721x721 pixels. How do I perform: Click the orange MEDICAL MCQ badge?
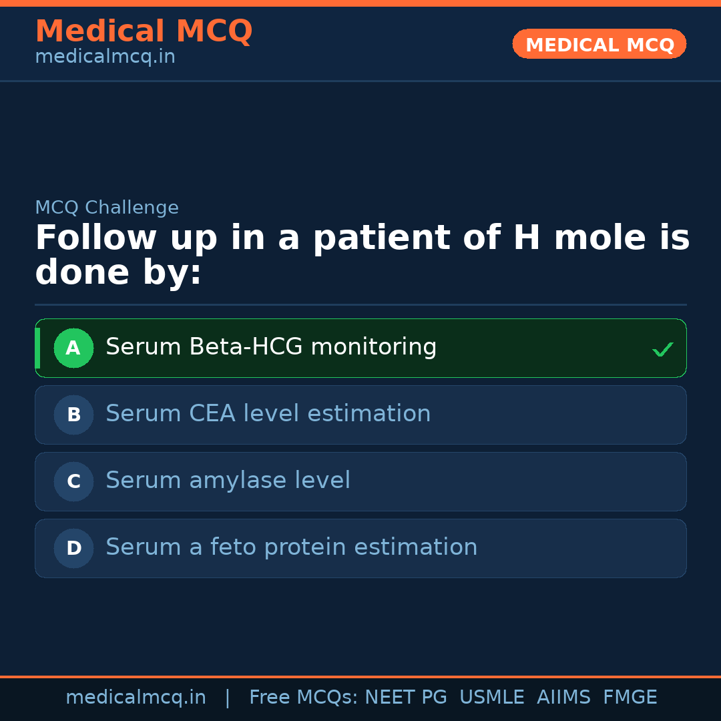599,45
